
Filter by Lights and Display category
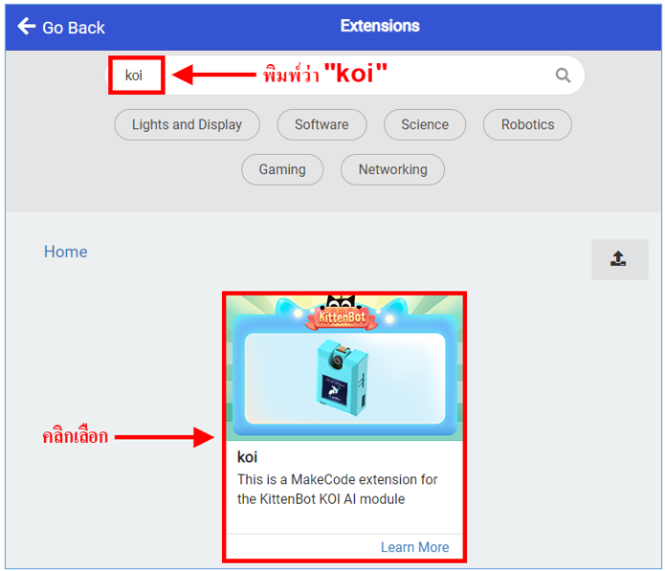[187, 124]
